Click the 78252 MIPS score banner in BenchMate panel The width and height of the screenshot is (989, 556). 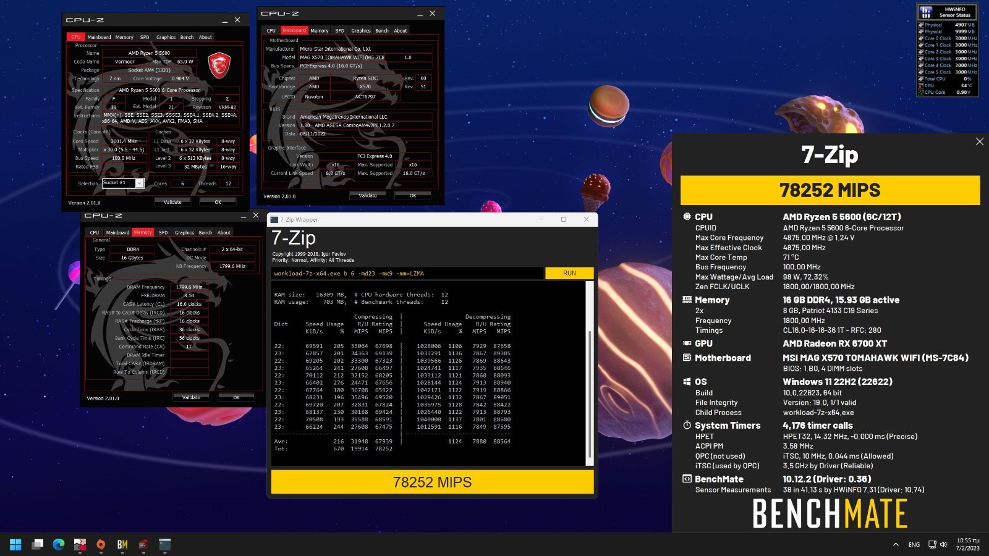coord(830,190)
